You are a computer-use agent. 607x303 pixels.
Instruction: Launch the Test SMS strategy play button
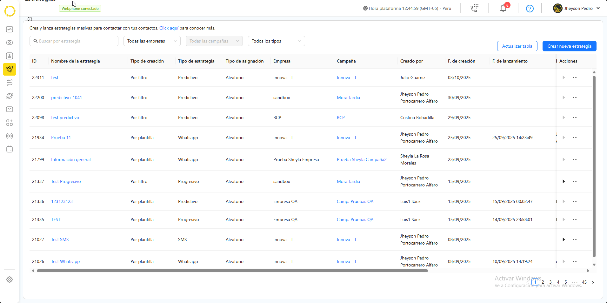point(564,239)
